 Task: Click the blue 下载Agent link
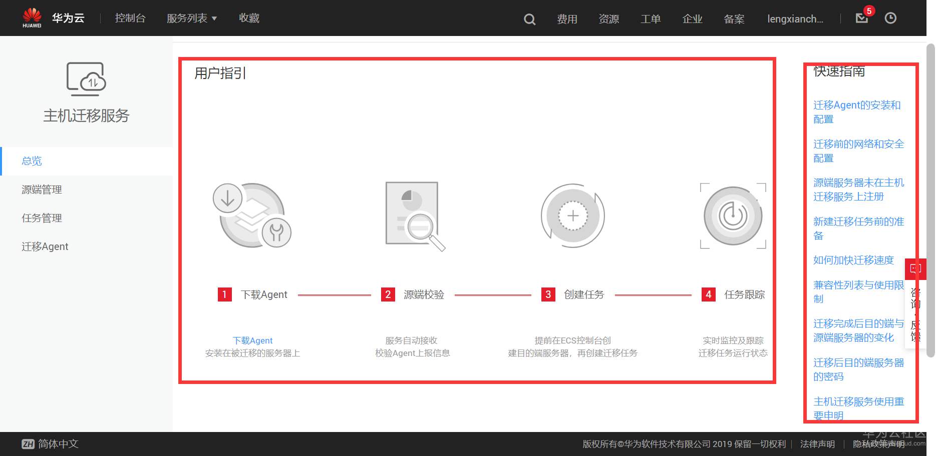pos(252,340)
